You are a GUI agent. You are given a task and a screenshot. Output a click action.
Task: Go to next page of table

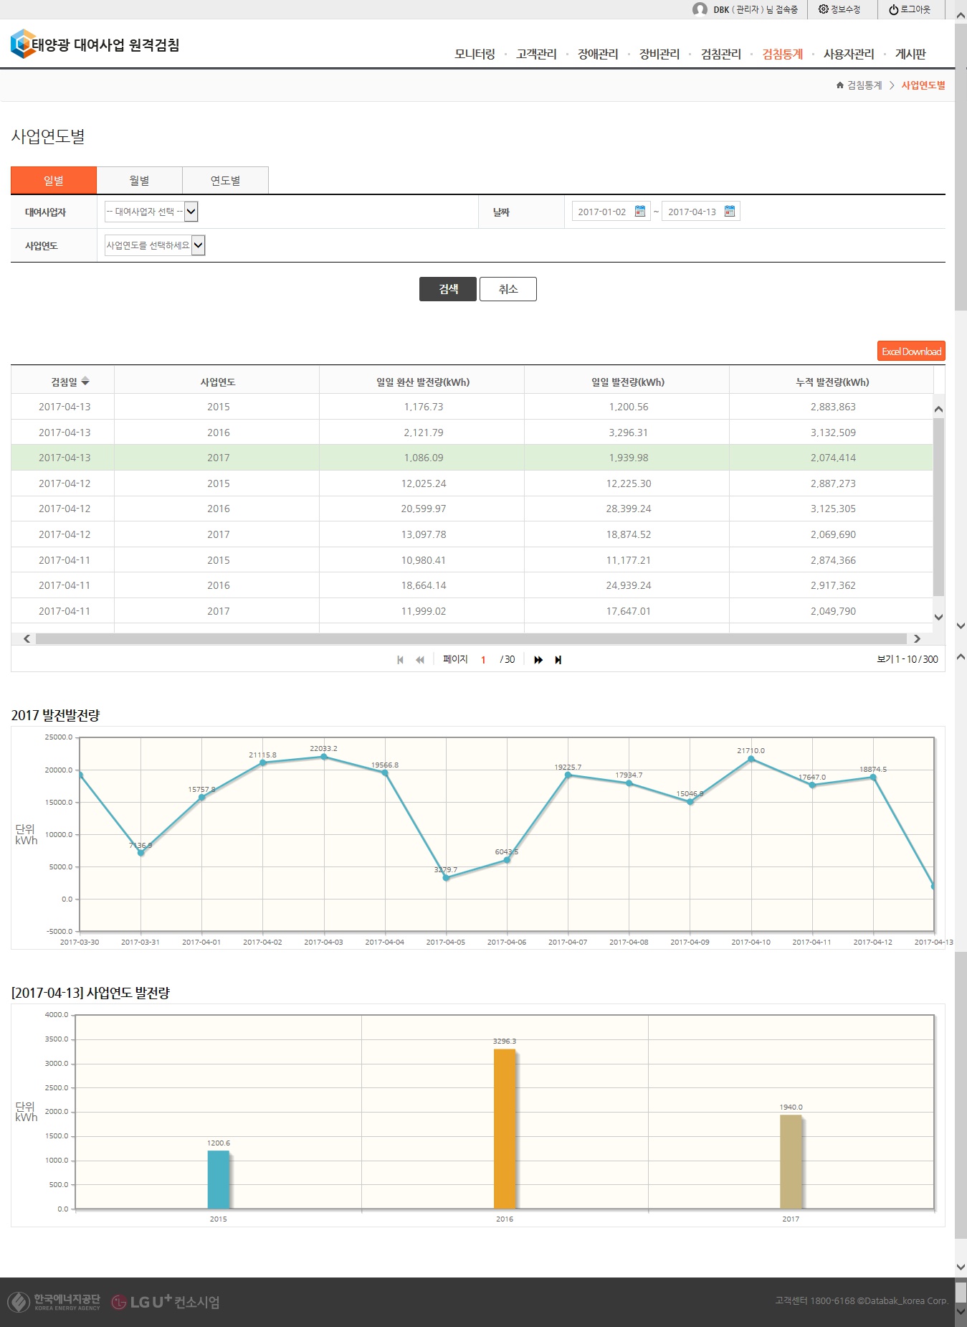(x=538, y=660)
